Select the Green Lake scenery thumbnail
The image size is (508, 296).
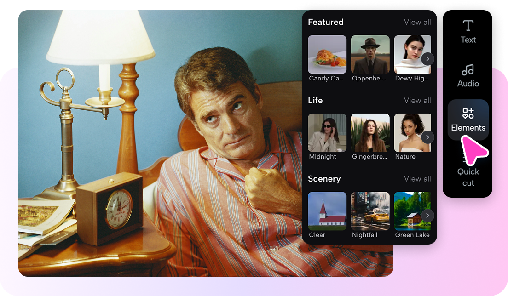point(412,211)
